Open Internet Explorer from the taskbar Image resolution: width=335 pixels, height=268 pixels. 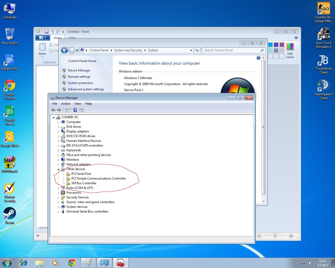24,263
